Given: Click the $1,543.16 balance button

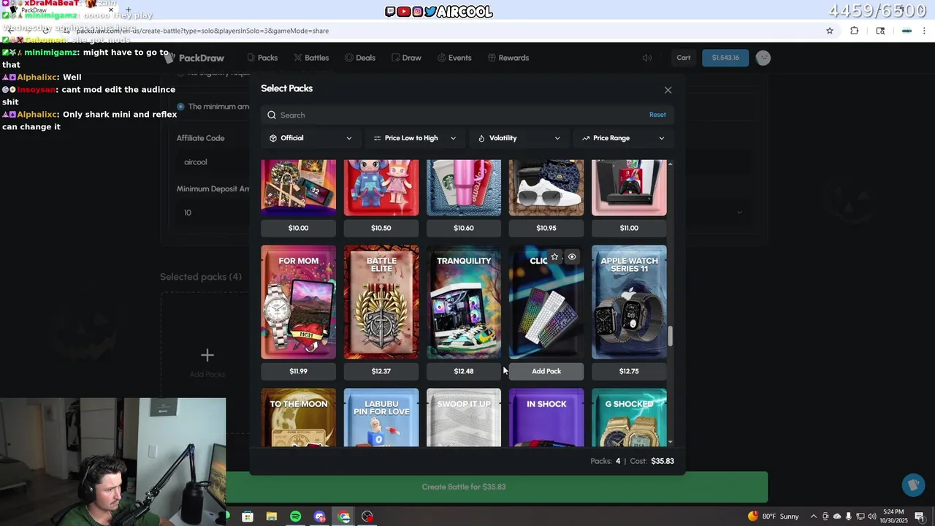Looking at the screenshot, I should [x=725, y=58].
